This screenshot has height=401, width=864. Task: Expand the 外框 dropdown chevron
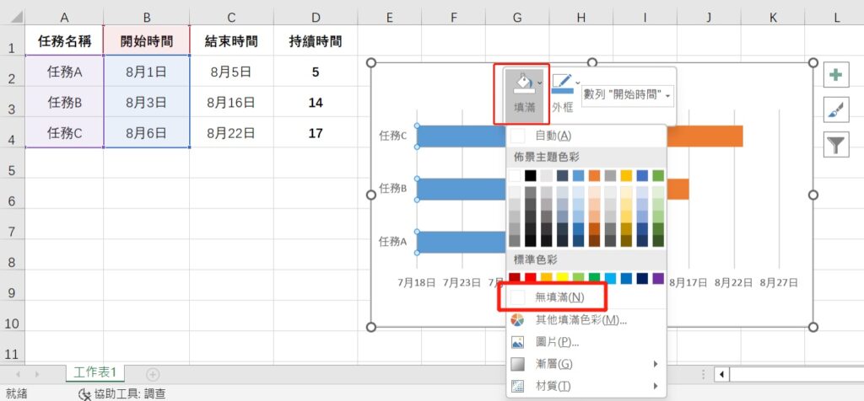coord(577,83)
